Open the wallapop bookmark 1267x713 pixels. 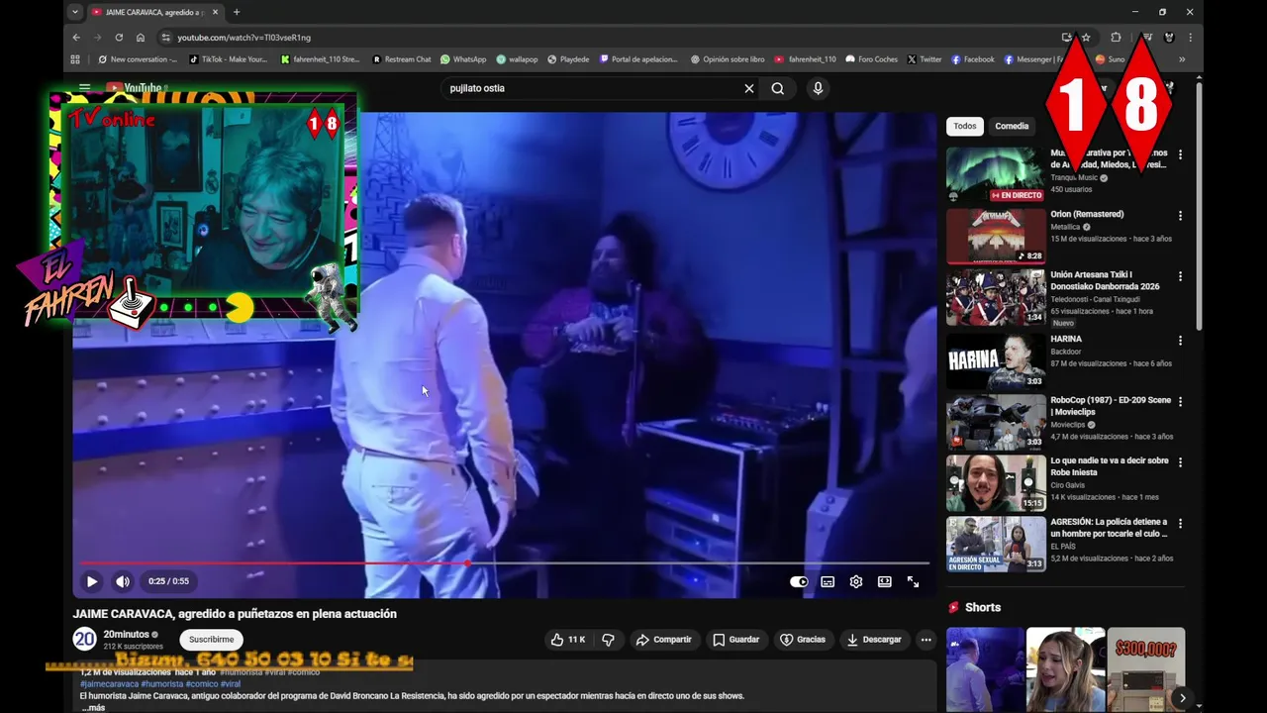click(x=517, y=59)
